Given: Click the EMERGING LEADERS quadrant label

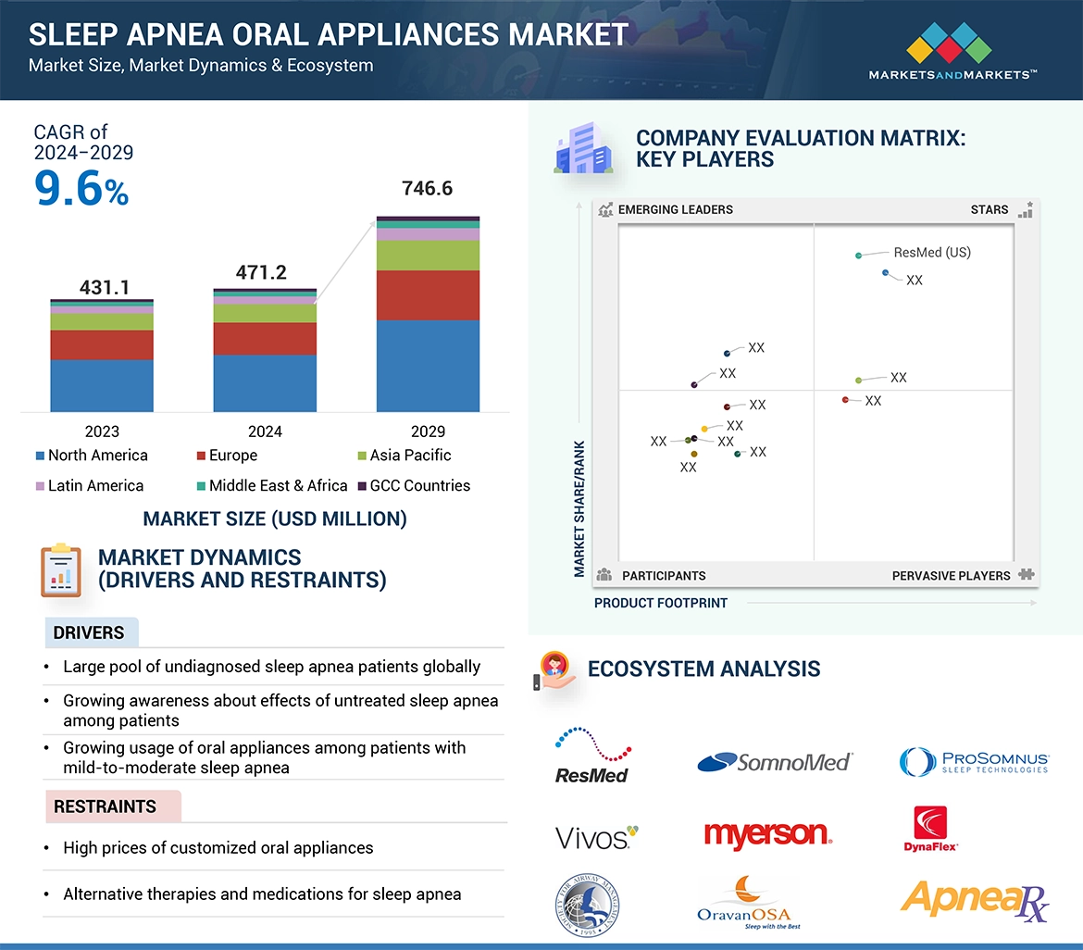Looking at the screenshot, I should (x=675, y=209).
